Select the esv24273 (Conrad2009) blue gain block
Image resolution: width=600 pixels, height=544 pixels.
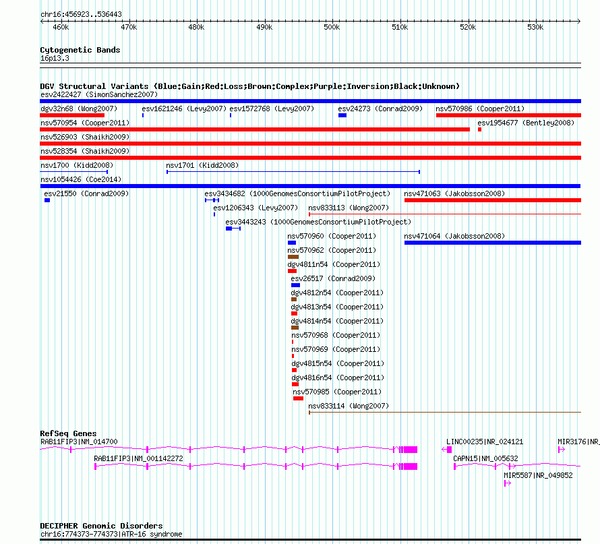pyautogui.click(x=342, y=115)
